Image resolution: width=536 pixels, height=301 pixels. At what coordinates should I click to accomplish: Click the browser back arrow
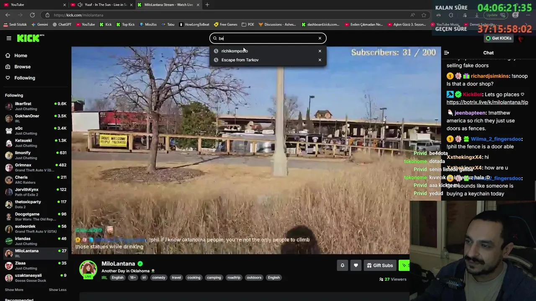click(8, 15)
